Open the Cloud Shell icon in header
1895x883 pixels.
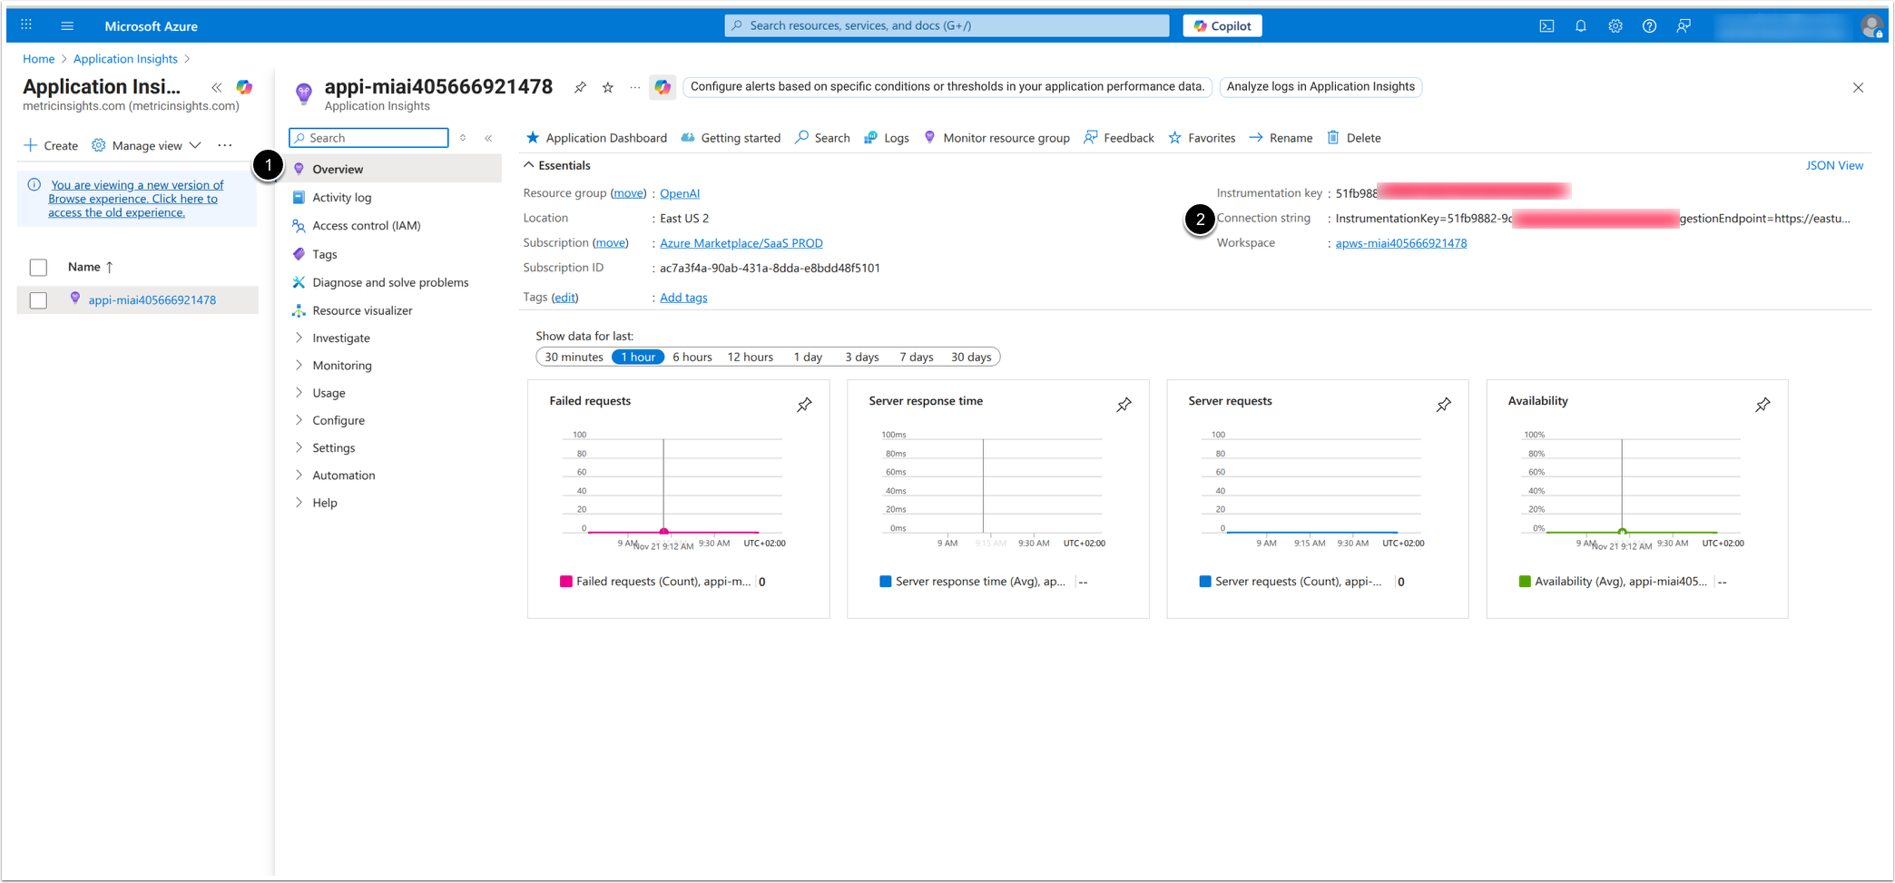coord(1546,26)
